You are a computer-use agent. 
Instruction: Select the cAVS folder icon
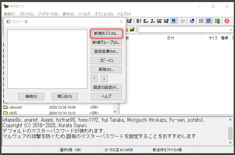click(x=5, y=113)
